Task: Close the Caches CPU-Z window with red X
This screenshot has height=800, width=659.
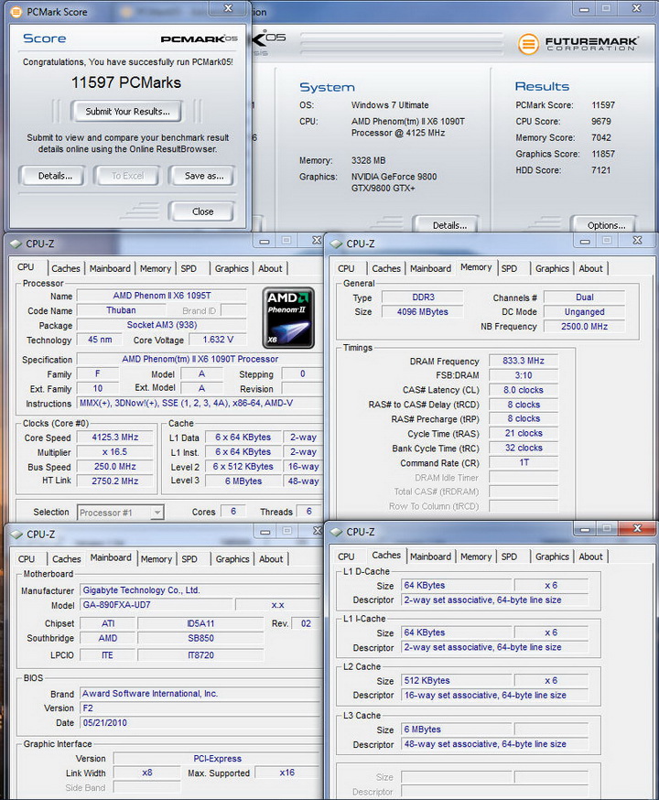Action: 636,528
